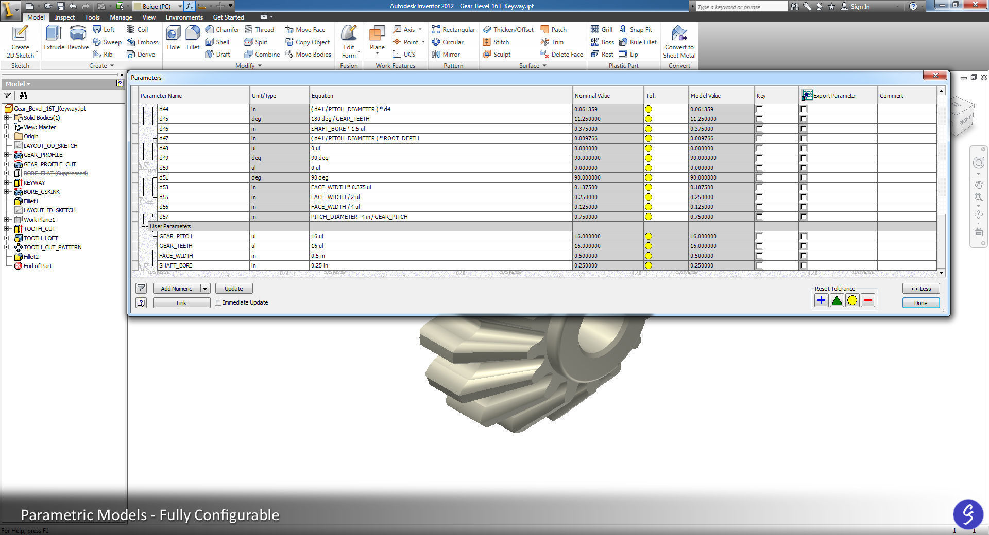Click Convert to Sheet Metal
The height and width of the screenshot is (535, 989).
(679, 42)
